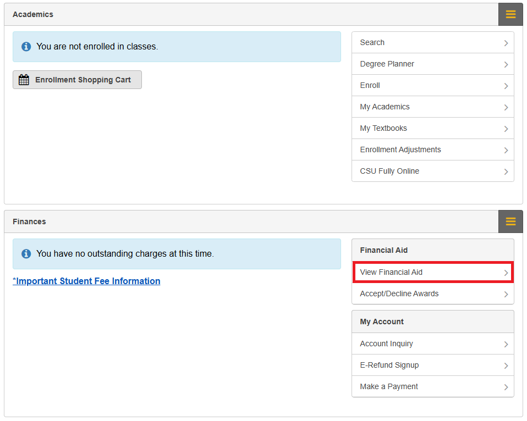Click the info icon beside outstanding charges notice

pos(26,254)
